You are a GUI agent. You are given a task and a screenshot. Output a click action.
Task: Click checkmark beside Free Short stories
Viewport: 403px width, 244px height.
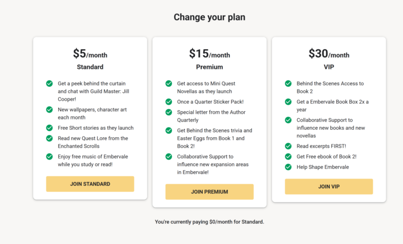coord(50,128)
